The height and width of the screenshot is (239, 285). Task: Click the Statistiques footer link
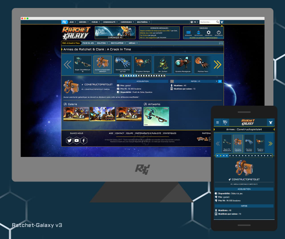click(170, 133)
